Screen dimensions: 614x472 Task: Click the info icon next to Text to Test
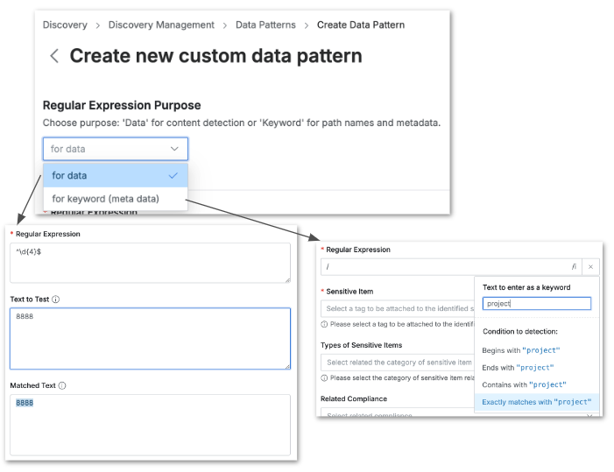(x=56, y=299)
